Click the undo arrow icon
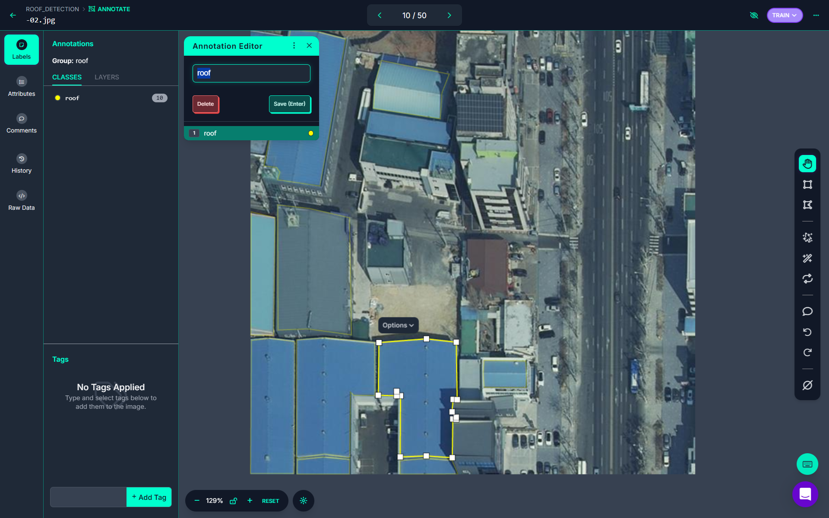The image size is (829, 518). point(807,332)
